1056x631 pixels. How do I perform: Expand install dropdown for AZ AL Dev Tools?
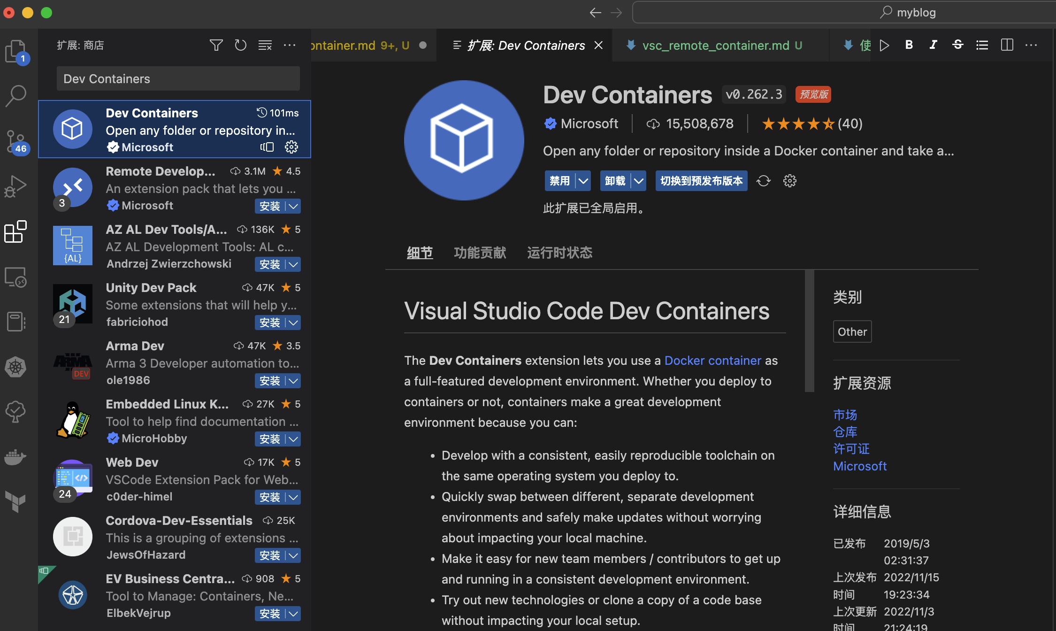[x=293, y=264]
